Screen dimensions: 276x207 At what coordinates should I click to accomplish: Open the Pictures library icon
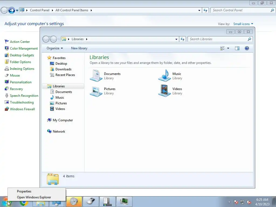point(96,91)
